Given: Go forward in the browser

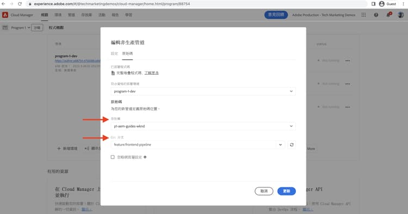Looking at the screenshot, I should [11, 4].
